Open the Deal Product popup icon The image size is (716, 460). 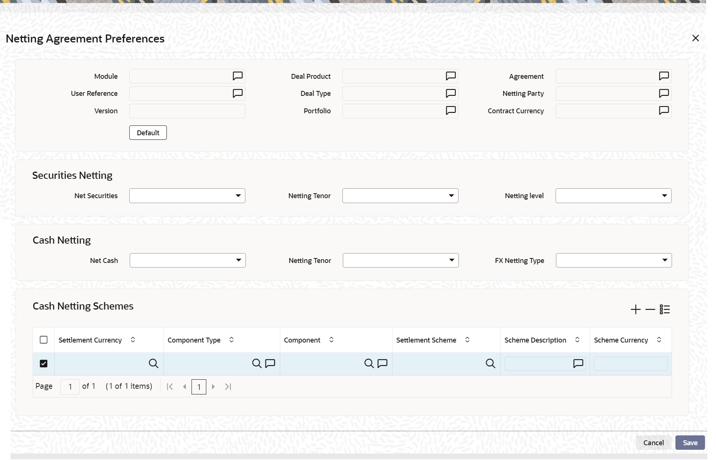click(x=451, y=76)
